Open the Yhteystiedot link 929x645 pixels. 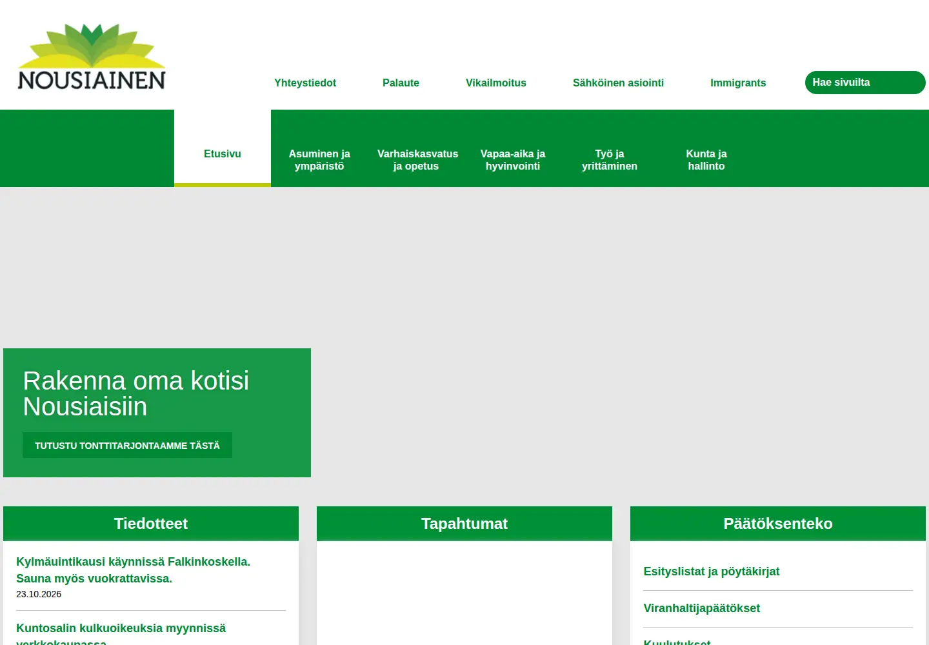point(305,83)
